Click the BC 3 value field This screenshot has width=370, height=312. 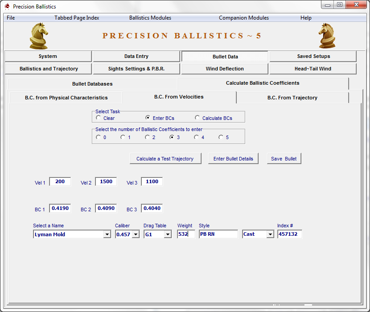pos(152,208)
